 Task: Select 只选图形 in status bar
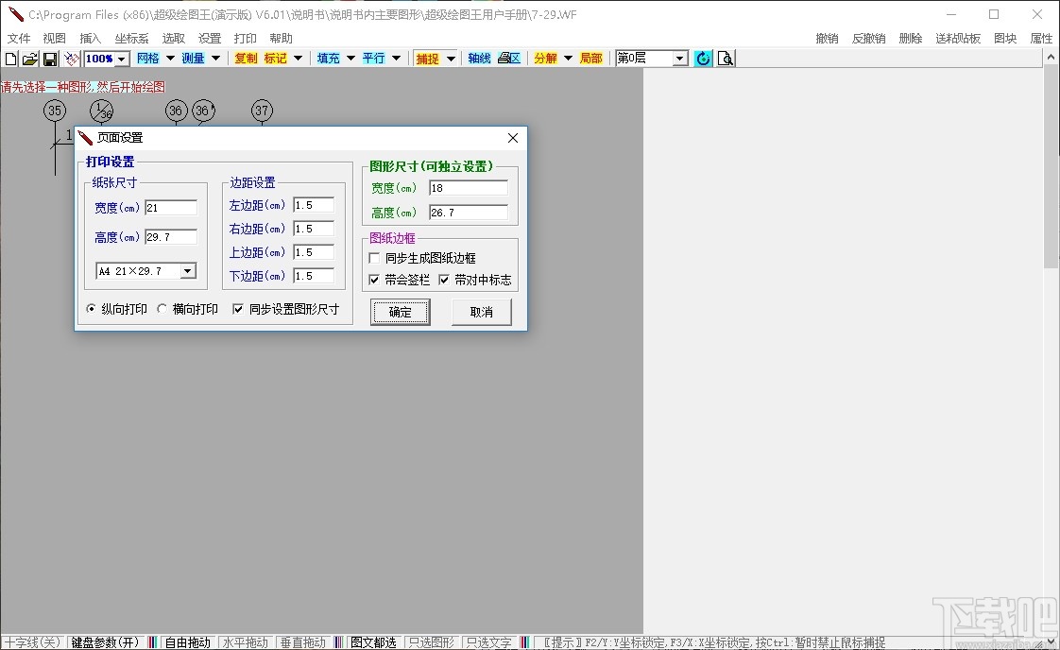[x=432, y=642]
